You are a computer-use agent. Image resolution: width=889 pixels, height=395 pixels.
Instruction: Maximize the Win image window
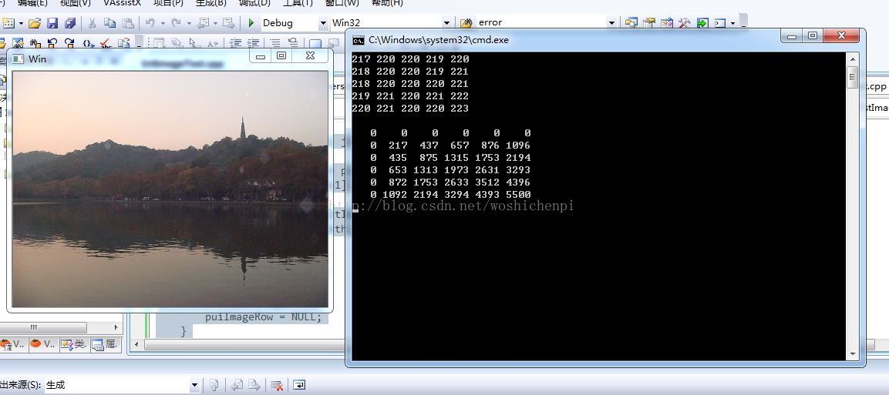coord(281,55)
